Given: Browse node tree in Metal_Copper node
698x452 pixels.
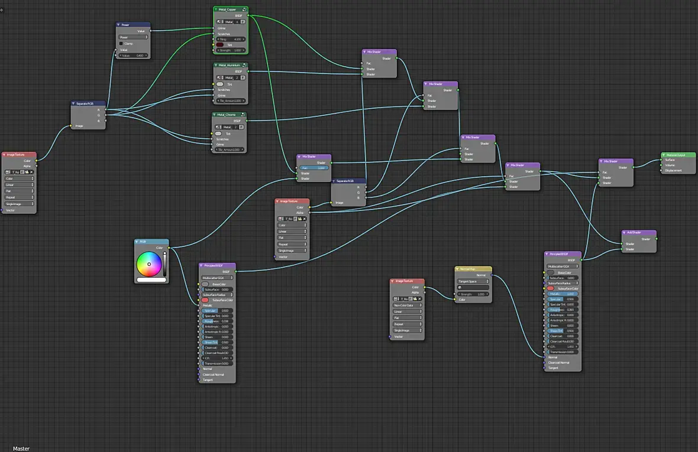Looking at the screenshot, I should [x=219, y=22].
